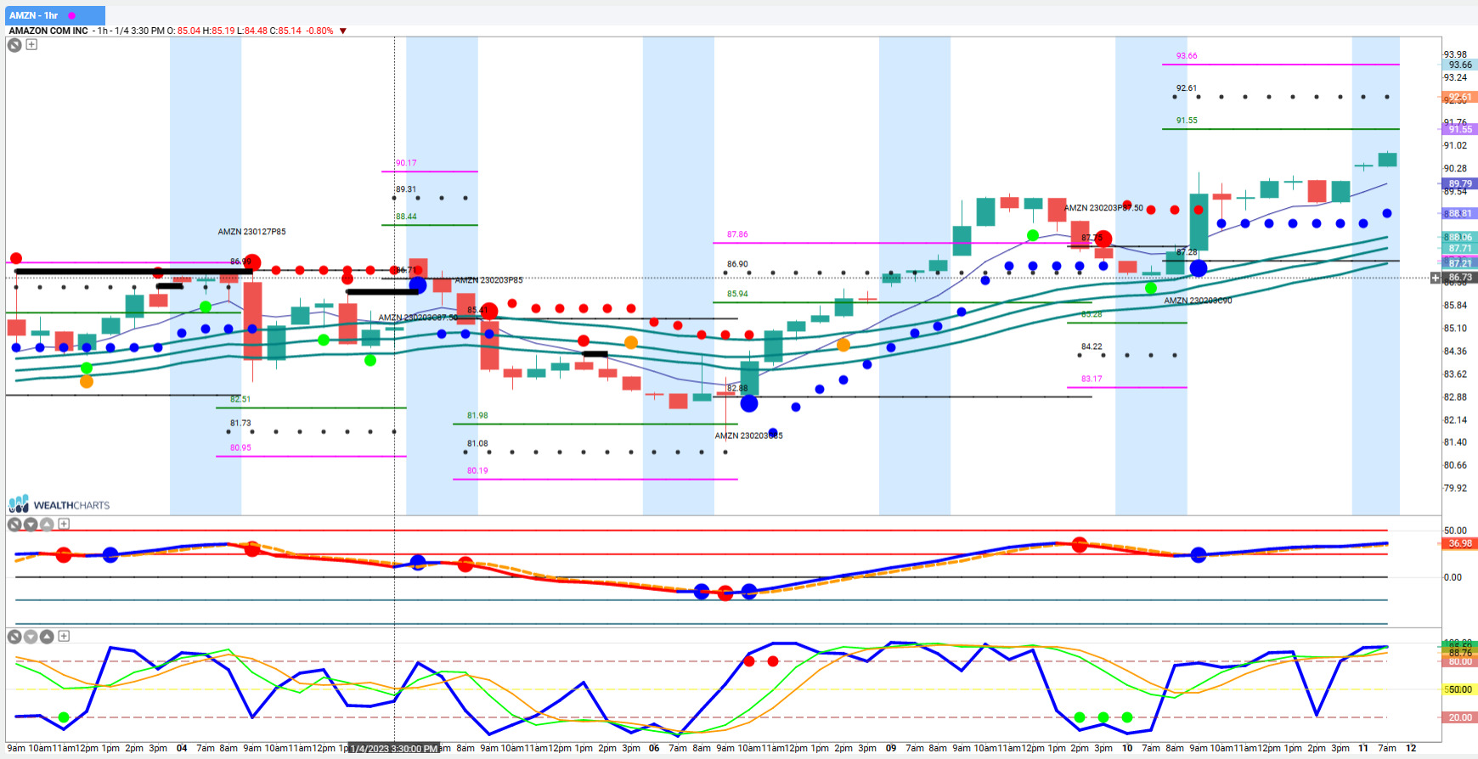This screenshot has height=759, width=1478.
Task: Click the 11 date label on the time axis
Action: tap(1363, 748)
